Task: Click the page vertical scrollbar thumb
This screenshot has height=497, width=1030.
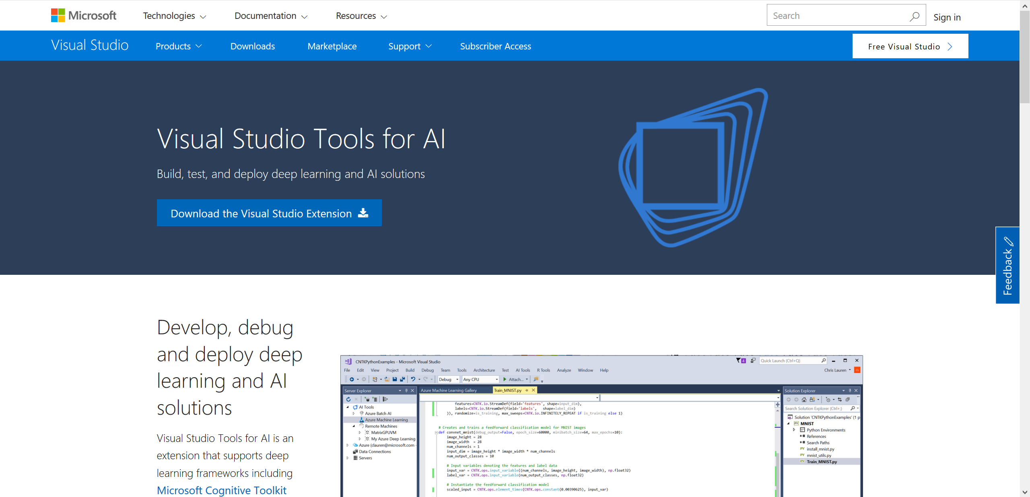Action: [x=1025, y=57]
